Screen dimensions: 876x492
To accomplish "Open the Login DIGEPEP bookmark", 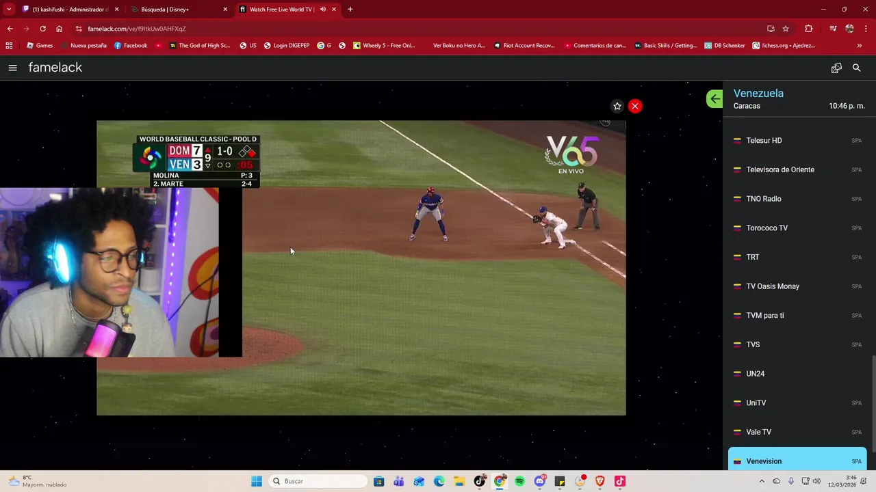I will pos(286,46).
